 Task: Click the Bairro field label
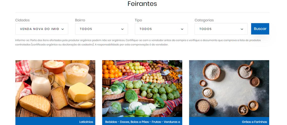tap(80, 20)
